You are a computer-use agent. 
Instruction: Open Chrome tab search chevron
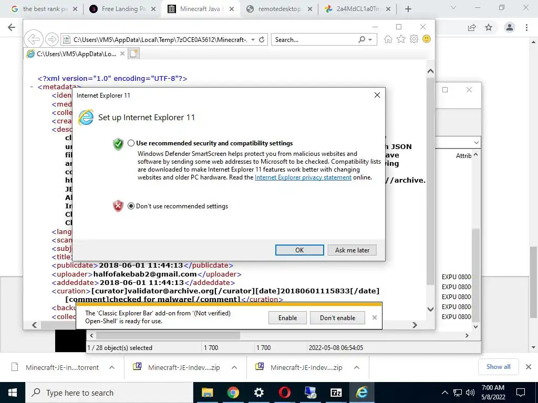click(x=453, y=7)
